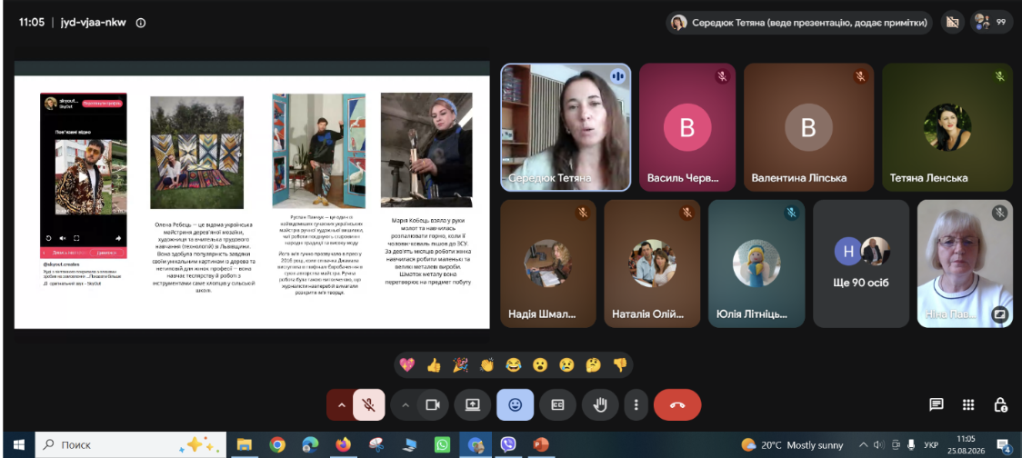Image resolution: width=1022 pixels, height=458 pixels.
Task: Select Василь Черв... participant tile
Action: pos(687,127)
